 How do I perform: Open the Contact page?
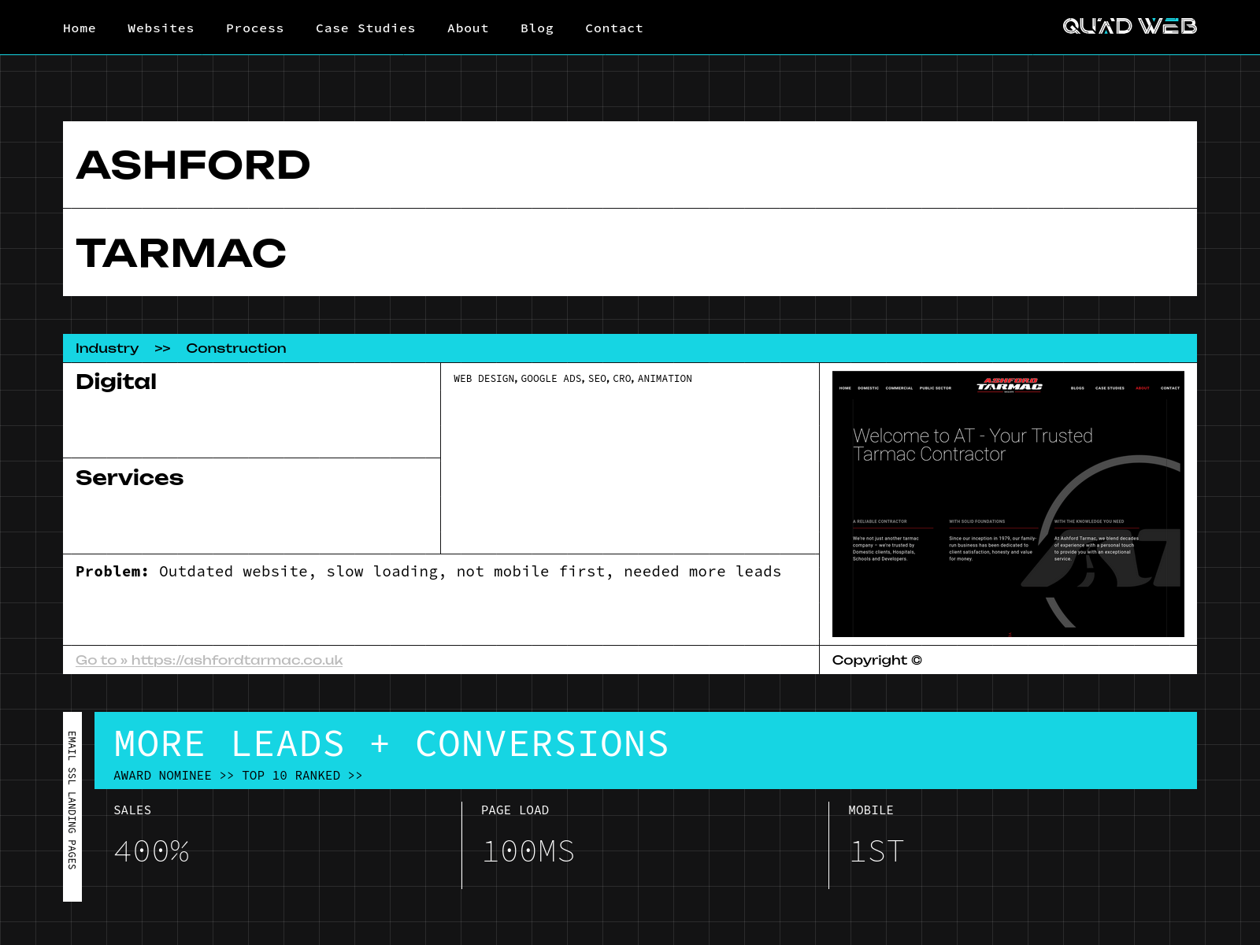(614, 28)
